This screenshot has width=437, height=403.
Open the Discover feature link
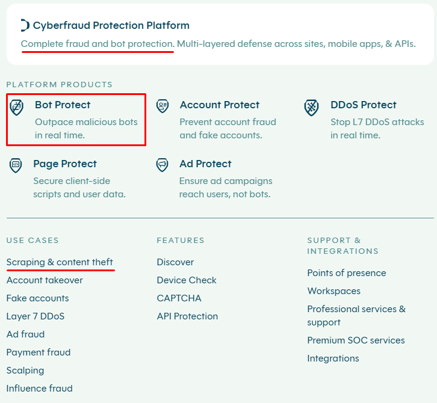click(x=175, y=262)
